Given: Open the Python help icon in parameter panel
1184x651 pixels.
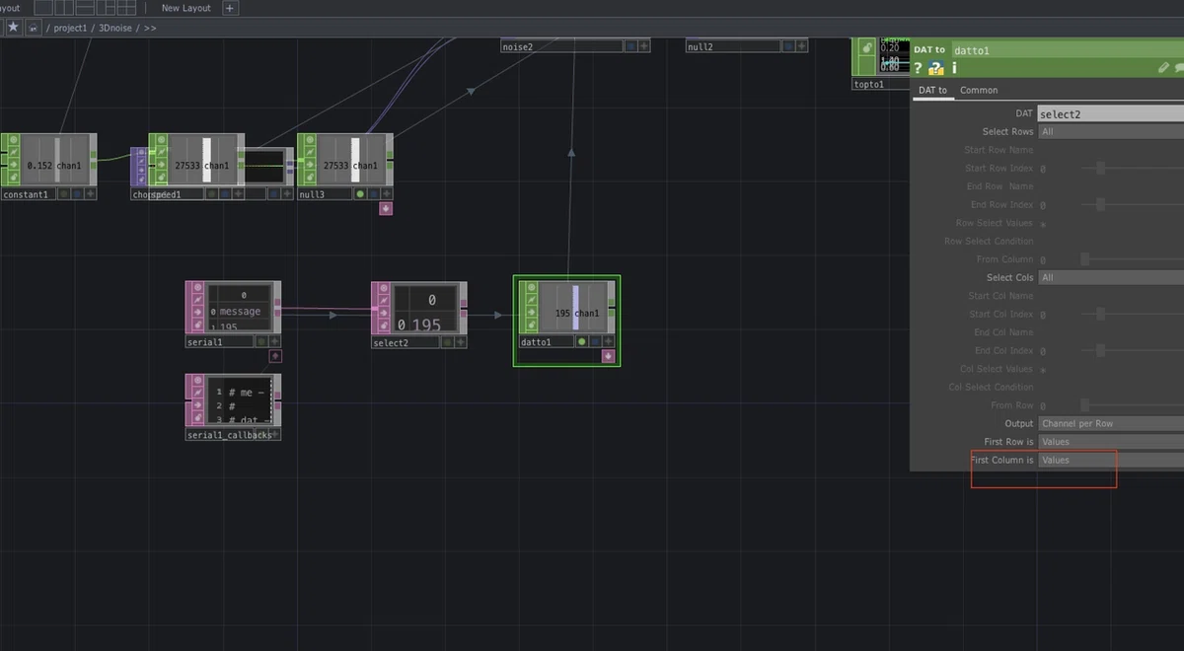Looking at the screenshot, I should (936, 68).
